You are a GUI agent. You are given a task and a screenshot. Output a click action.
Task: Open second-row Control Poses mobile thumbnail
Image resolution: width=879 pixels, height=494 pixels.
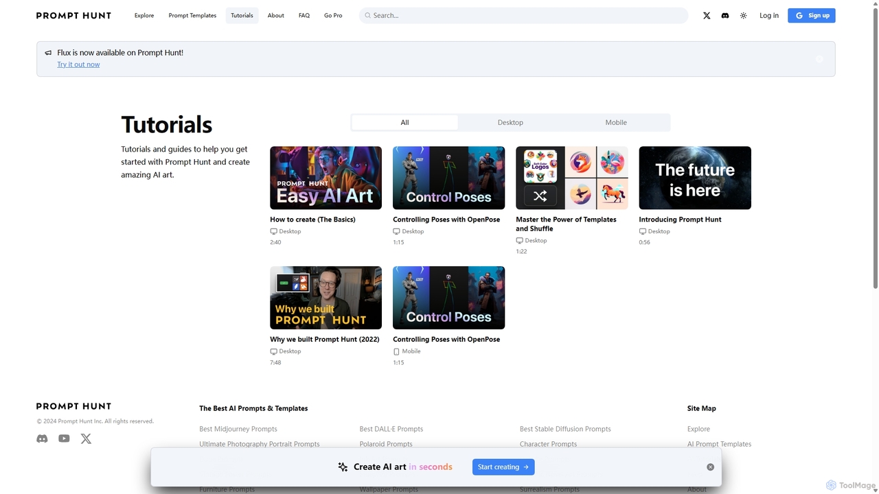click(448, 298)
